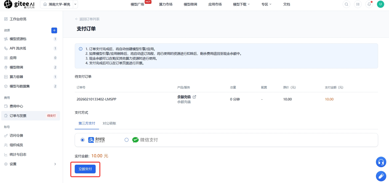This screenshot has width=389, height=183.
Task: Click the 支付订单 page heading
Action: tap(86, 29)
